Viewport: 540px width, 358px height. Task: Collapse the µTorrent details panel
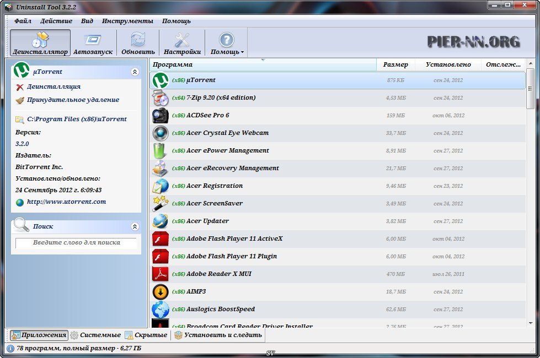click(x=135, y=72)
